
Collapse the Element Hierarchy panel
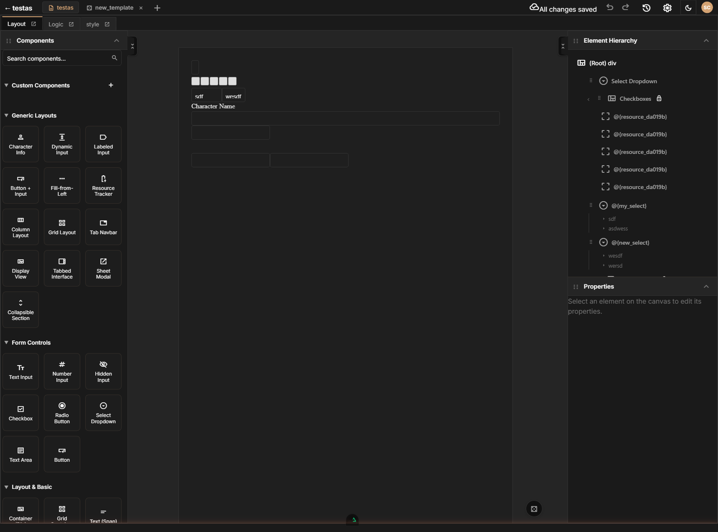point(707,40)
